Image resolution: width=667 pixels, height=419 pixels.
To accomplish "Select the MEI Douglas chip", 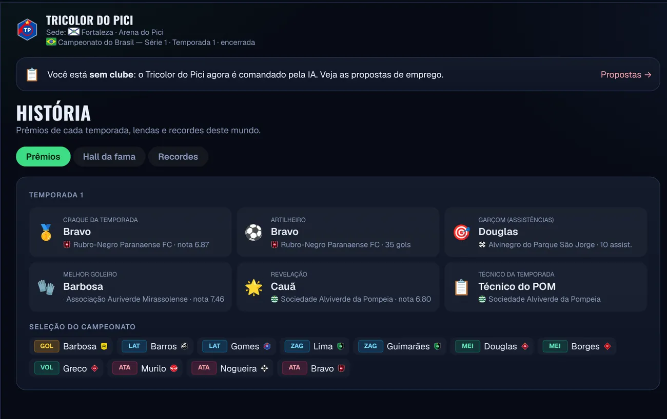I will coord(492,346).
